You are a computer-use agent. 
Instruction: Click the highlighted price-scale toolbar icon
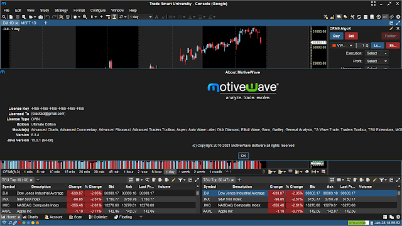[x=114, y=17]
